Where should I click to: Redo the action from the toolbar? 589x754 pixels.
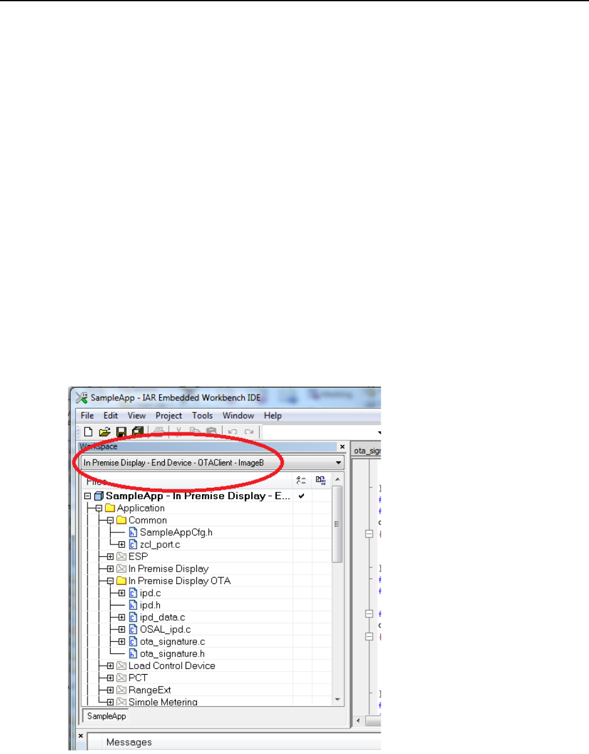[x=249, y=432]
